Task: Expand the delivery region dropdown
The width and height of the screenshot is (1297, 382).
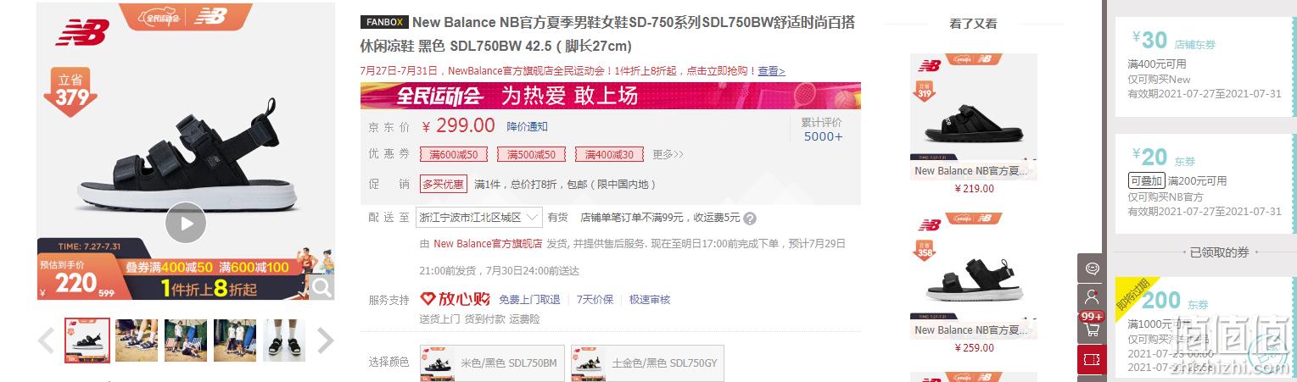Action: point(479,218)
